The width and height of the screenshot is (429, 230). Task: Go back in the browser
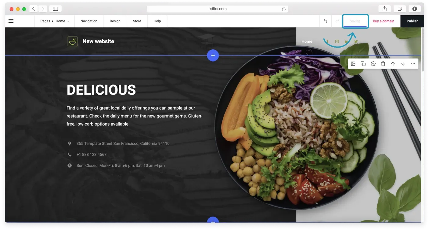tap(34, 9)
